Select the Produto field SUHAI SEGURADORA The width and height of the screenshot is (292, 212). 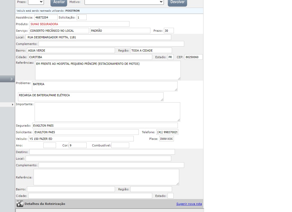coord(80,24)
